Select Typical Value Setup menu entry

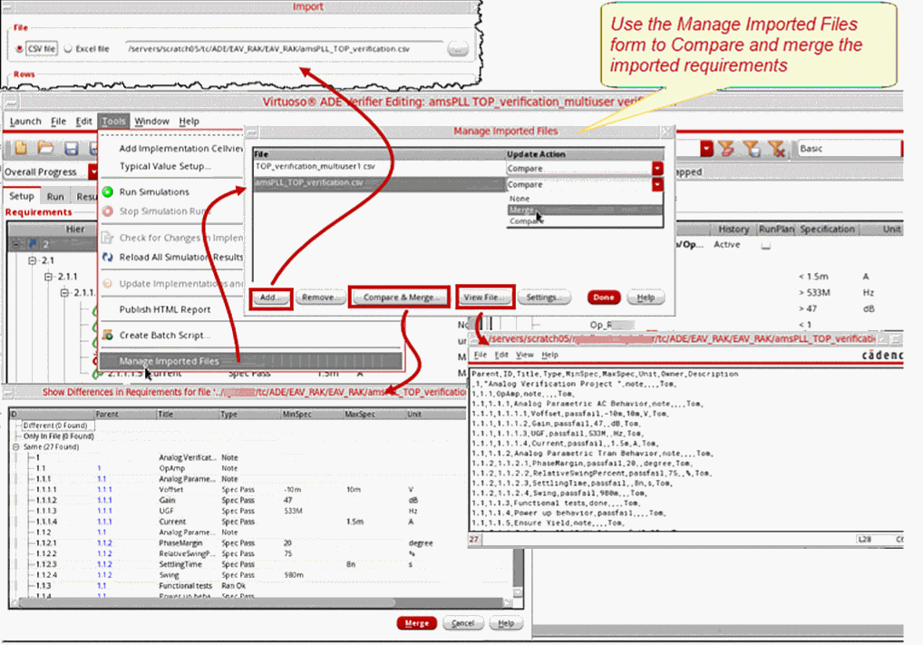tap(165, 166)
